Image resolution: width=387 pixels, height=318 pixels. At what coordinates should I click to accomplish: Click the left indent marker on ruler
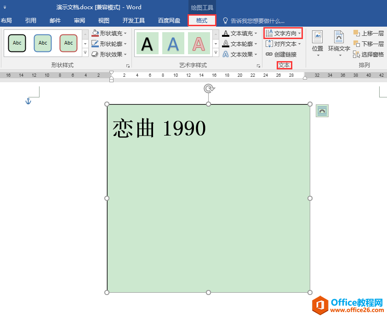(x=111, y=80)
